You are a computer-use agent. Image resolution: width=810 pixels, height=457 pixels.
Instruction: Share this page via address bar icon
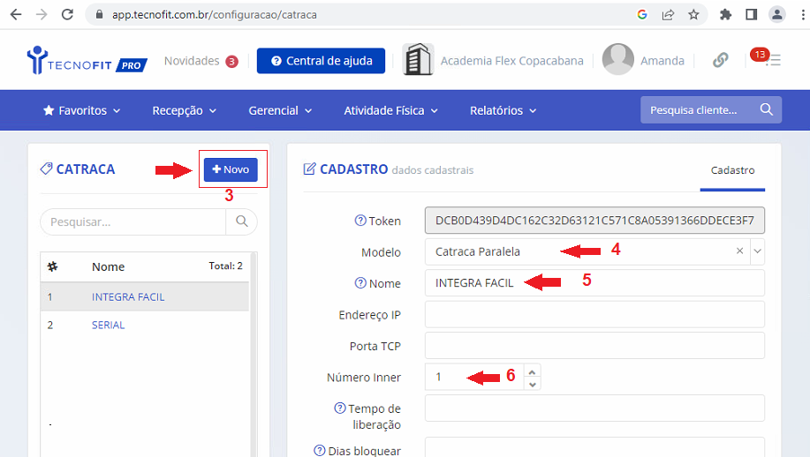668,14
